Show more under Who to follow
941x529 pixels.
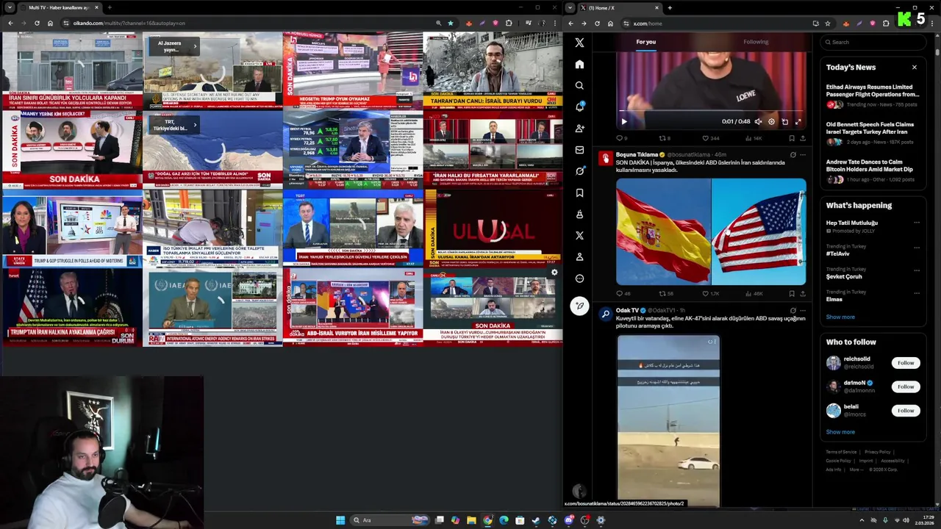840,432
